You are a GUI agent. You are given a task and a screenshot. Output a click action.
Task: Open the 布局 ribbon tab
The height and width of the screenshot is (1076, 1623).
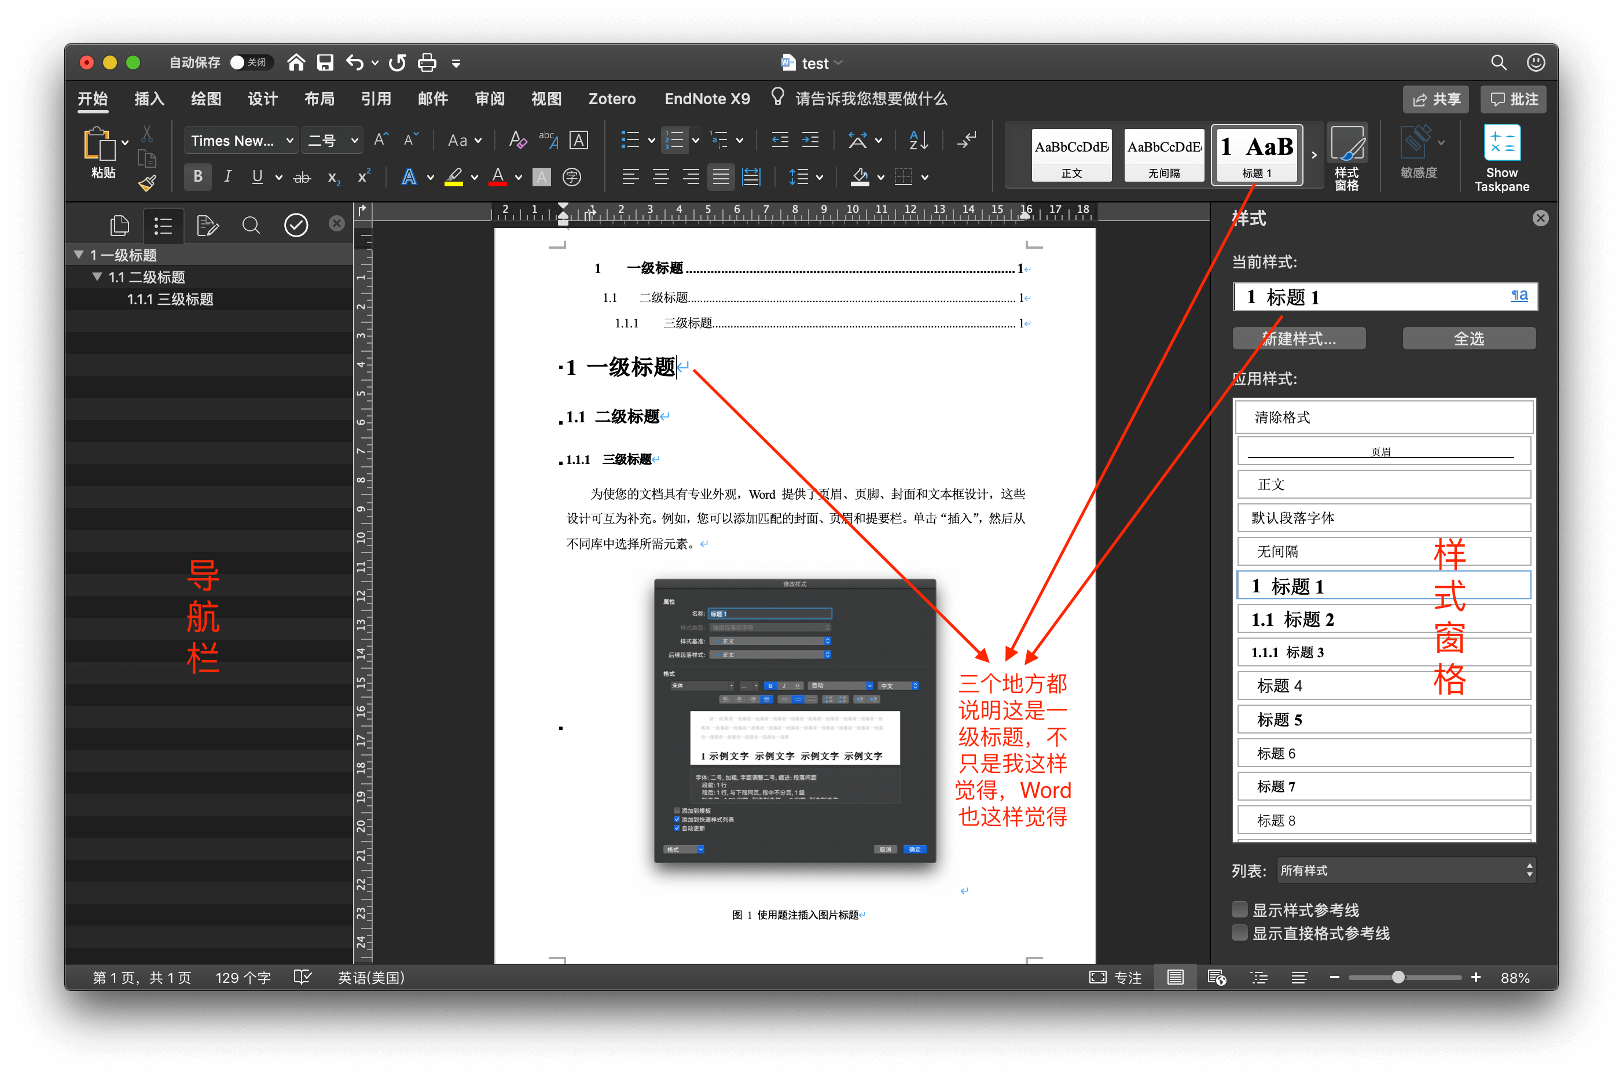coord(320,99)
